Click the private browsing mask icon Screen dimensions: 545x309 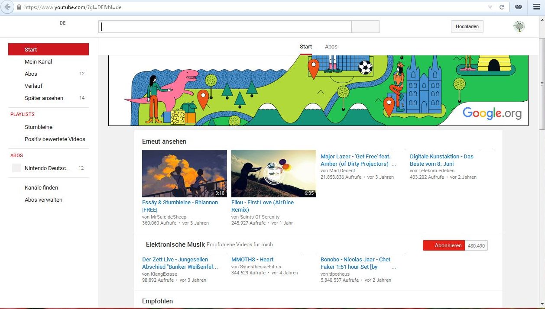coord(518,7)
